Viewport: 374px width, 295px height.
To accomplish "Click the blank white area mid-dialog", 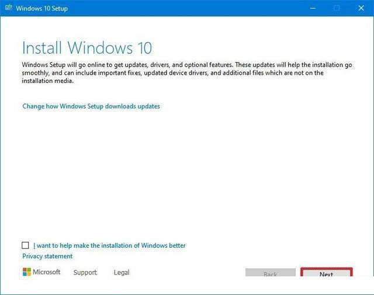I will point(187,175).
